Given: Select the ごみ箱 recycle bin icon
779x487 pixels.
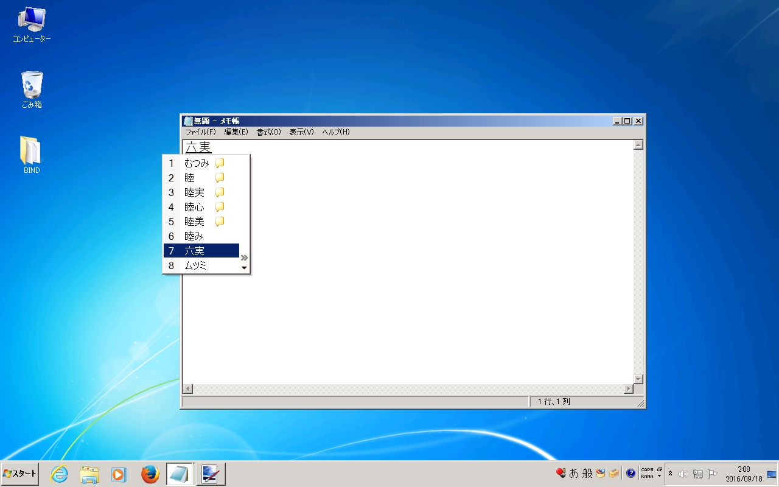Looking at the screenshot, I should click(32, 90).
